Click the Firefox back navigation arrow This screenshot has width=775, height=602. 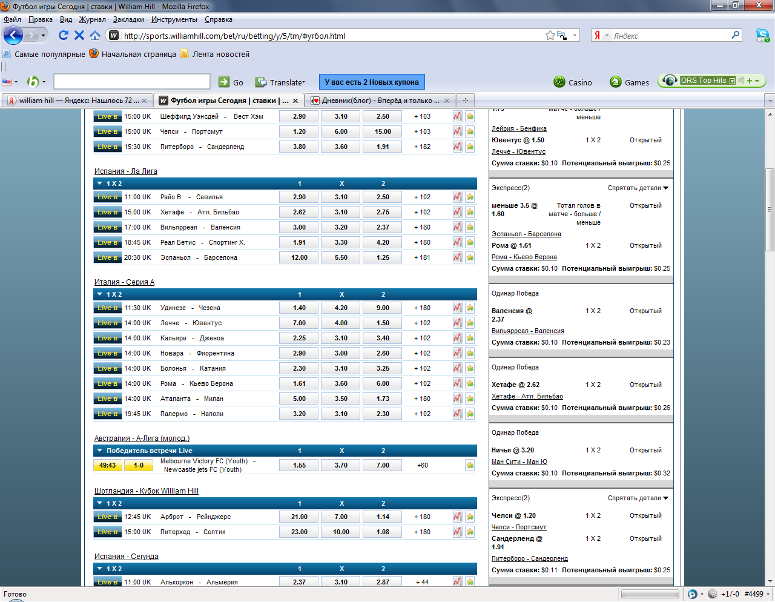click(13, 35)
